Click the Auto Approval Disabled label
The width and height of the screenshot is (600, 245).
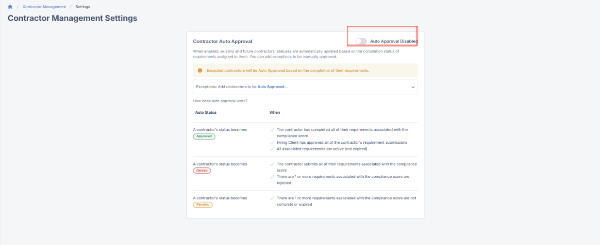(394, 41)
